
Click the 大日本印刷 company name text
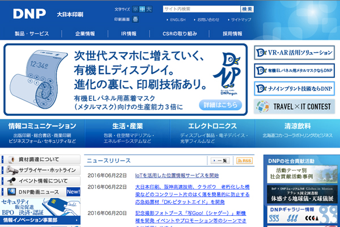click(x=70, y=15)
